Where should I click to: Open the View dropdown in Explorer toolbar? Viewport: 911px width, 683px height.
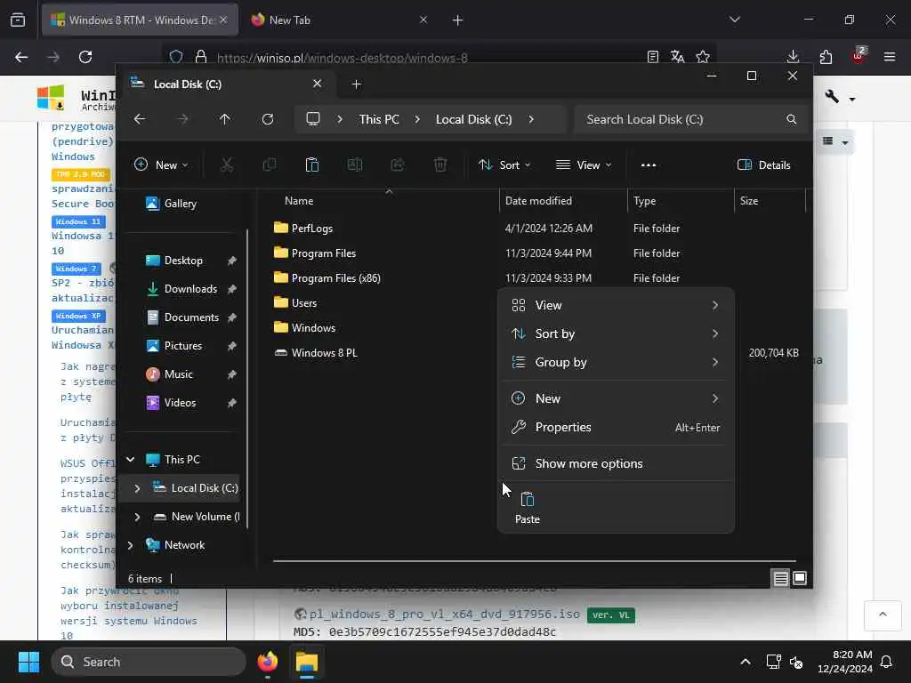(x=584, y=165)
